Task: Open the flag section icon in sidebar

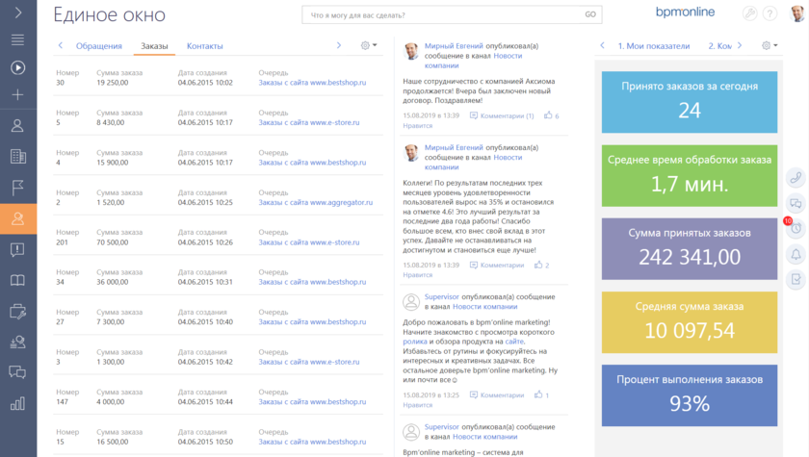Action: 17,188
